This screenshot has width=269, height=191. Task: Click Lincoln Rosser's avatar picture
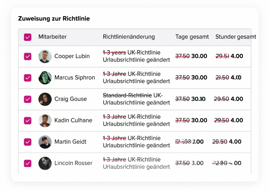(45, 163)
